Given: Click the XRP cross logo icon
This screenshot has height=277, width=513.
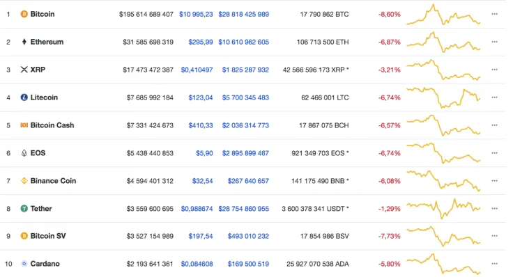Looking at the screenshot, I should (24, 70).
